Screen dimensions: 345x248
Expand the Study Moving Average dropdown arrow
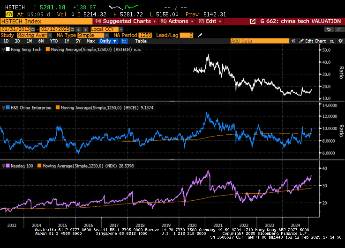(50, 35)
